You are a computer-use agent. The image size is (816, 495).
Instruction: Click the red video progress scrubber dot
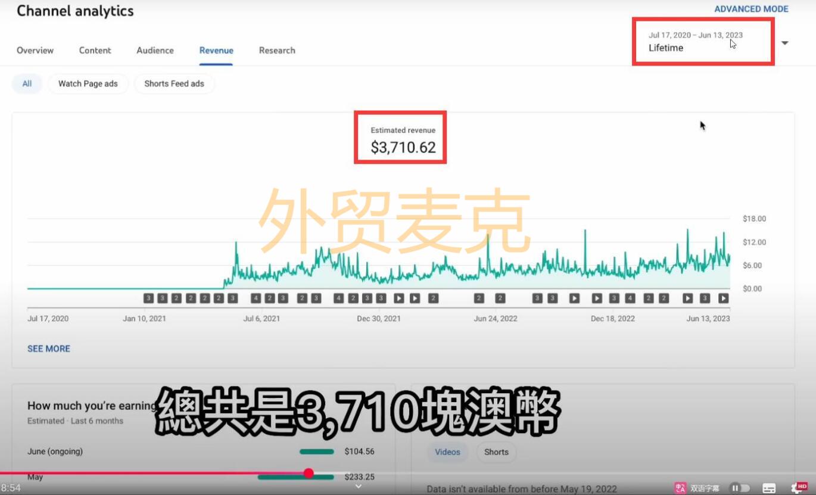(x=309, y=473)
